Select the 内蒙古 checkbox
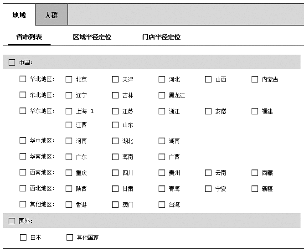Image resolution: width=304 pixels, height=252 pixels. pyautogui.click(x=255, y=79)
